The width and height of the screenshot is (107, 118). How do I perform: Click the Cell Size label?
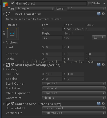(x=12, y=74)
